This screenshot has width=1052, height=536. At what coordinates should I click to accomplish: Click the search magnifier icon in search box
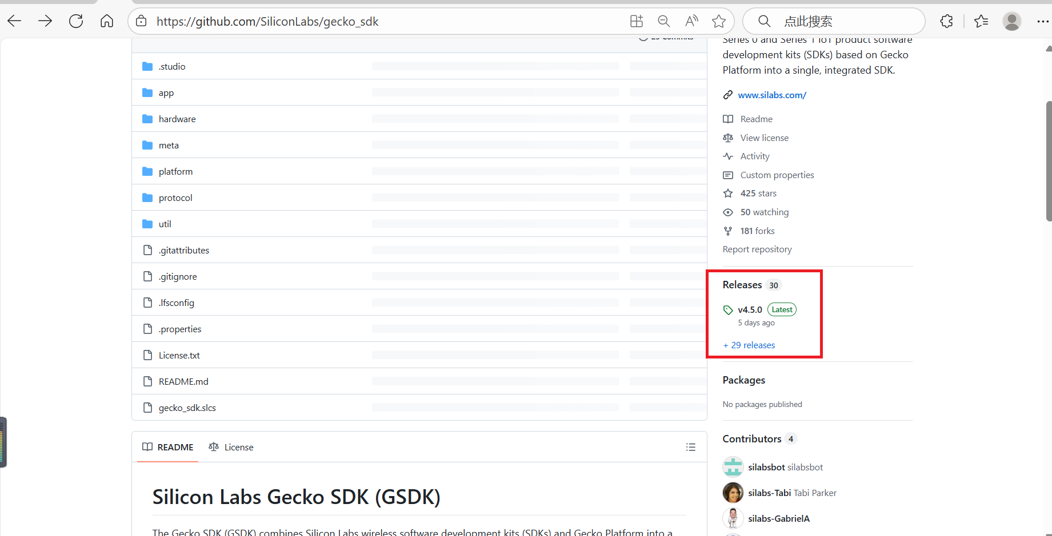coord(764,22)
